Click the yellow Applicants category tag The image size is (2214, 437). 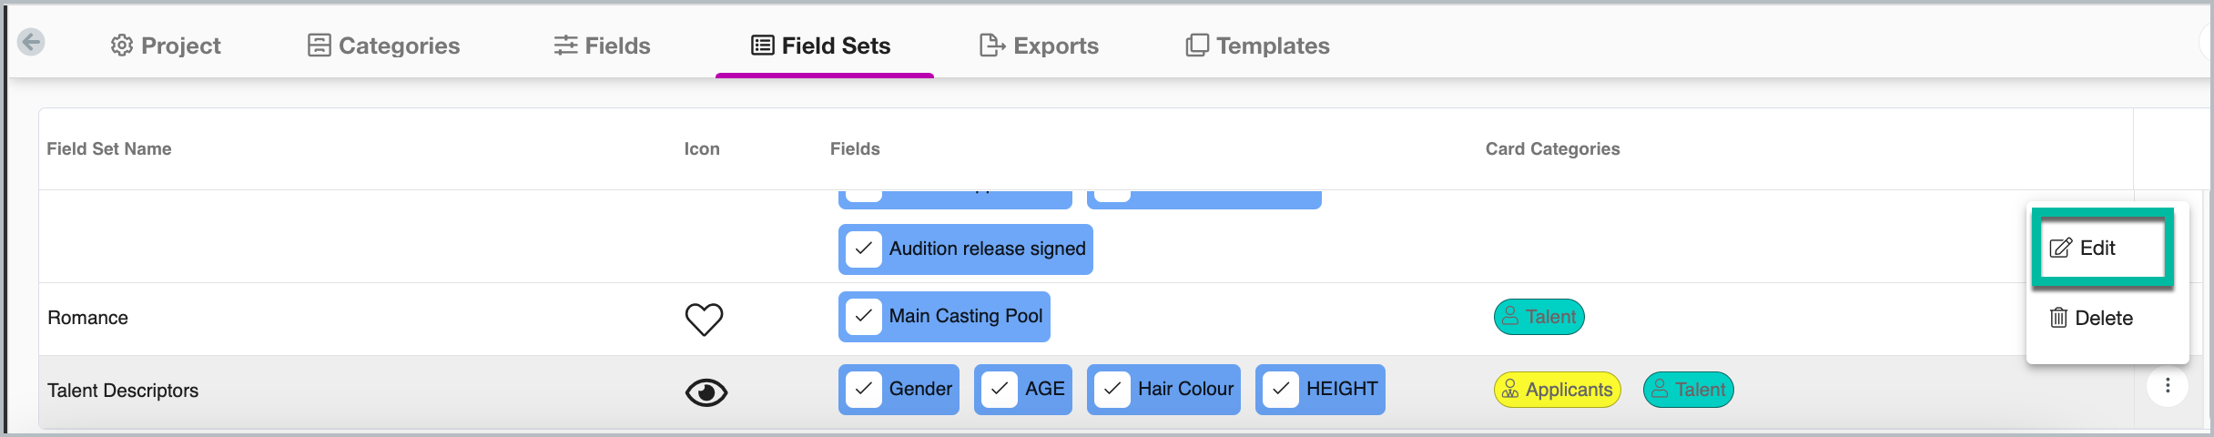point(1557,390)
